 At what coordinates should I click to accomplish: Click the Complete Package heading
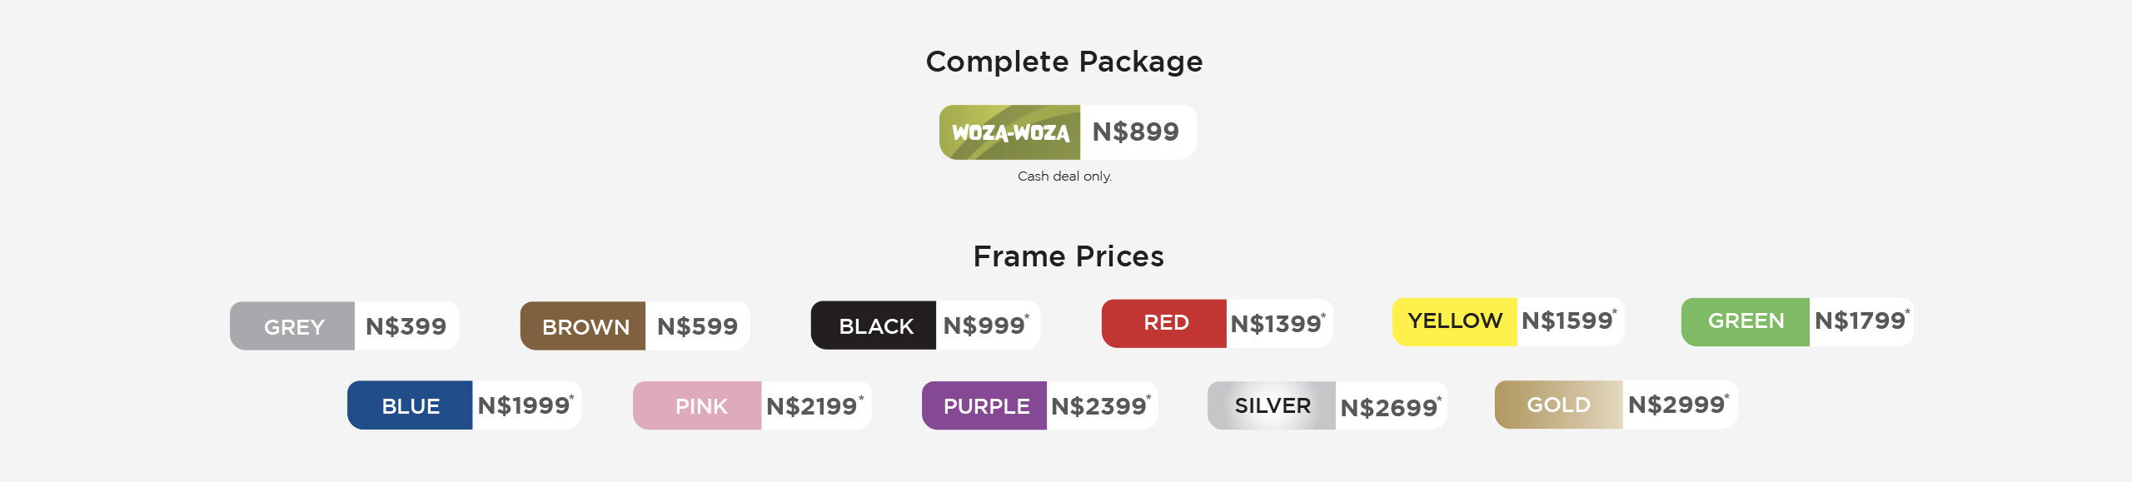pos(1064,62)
